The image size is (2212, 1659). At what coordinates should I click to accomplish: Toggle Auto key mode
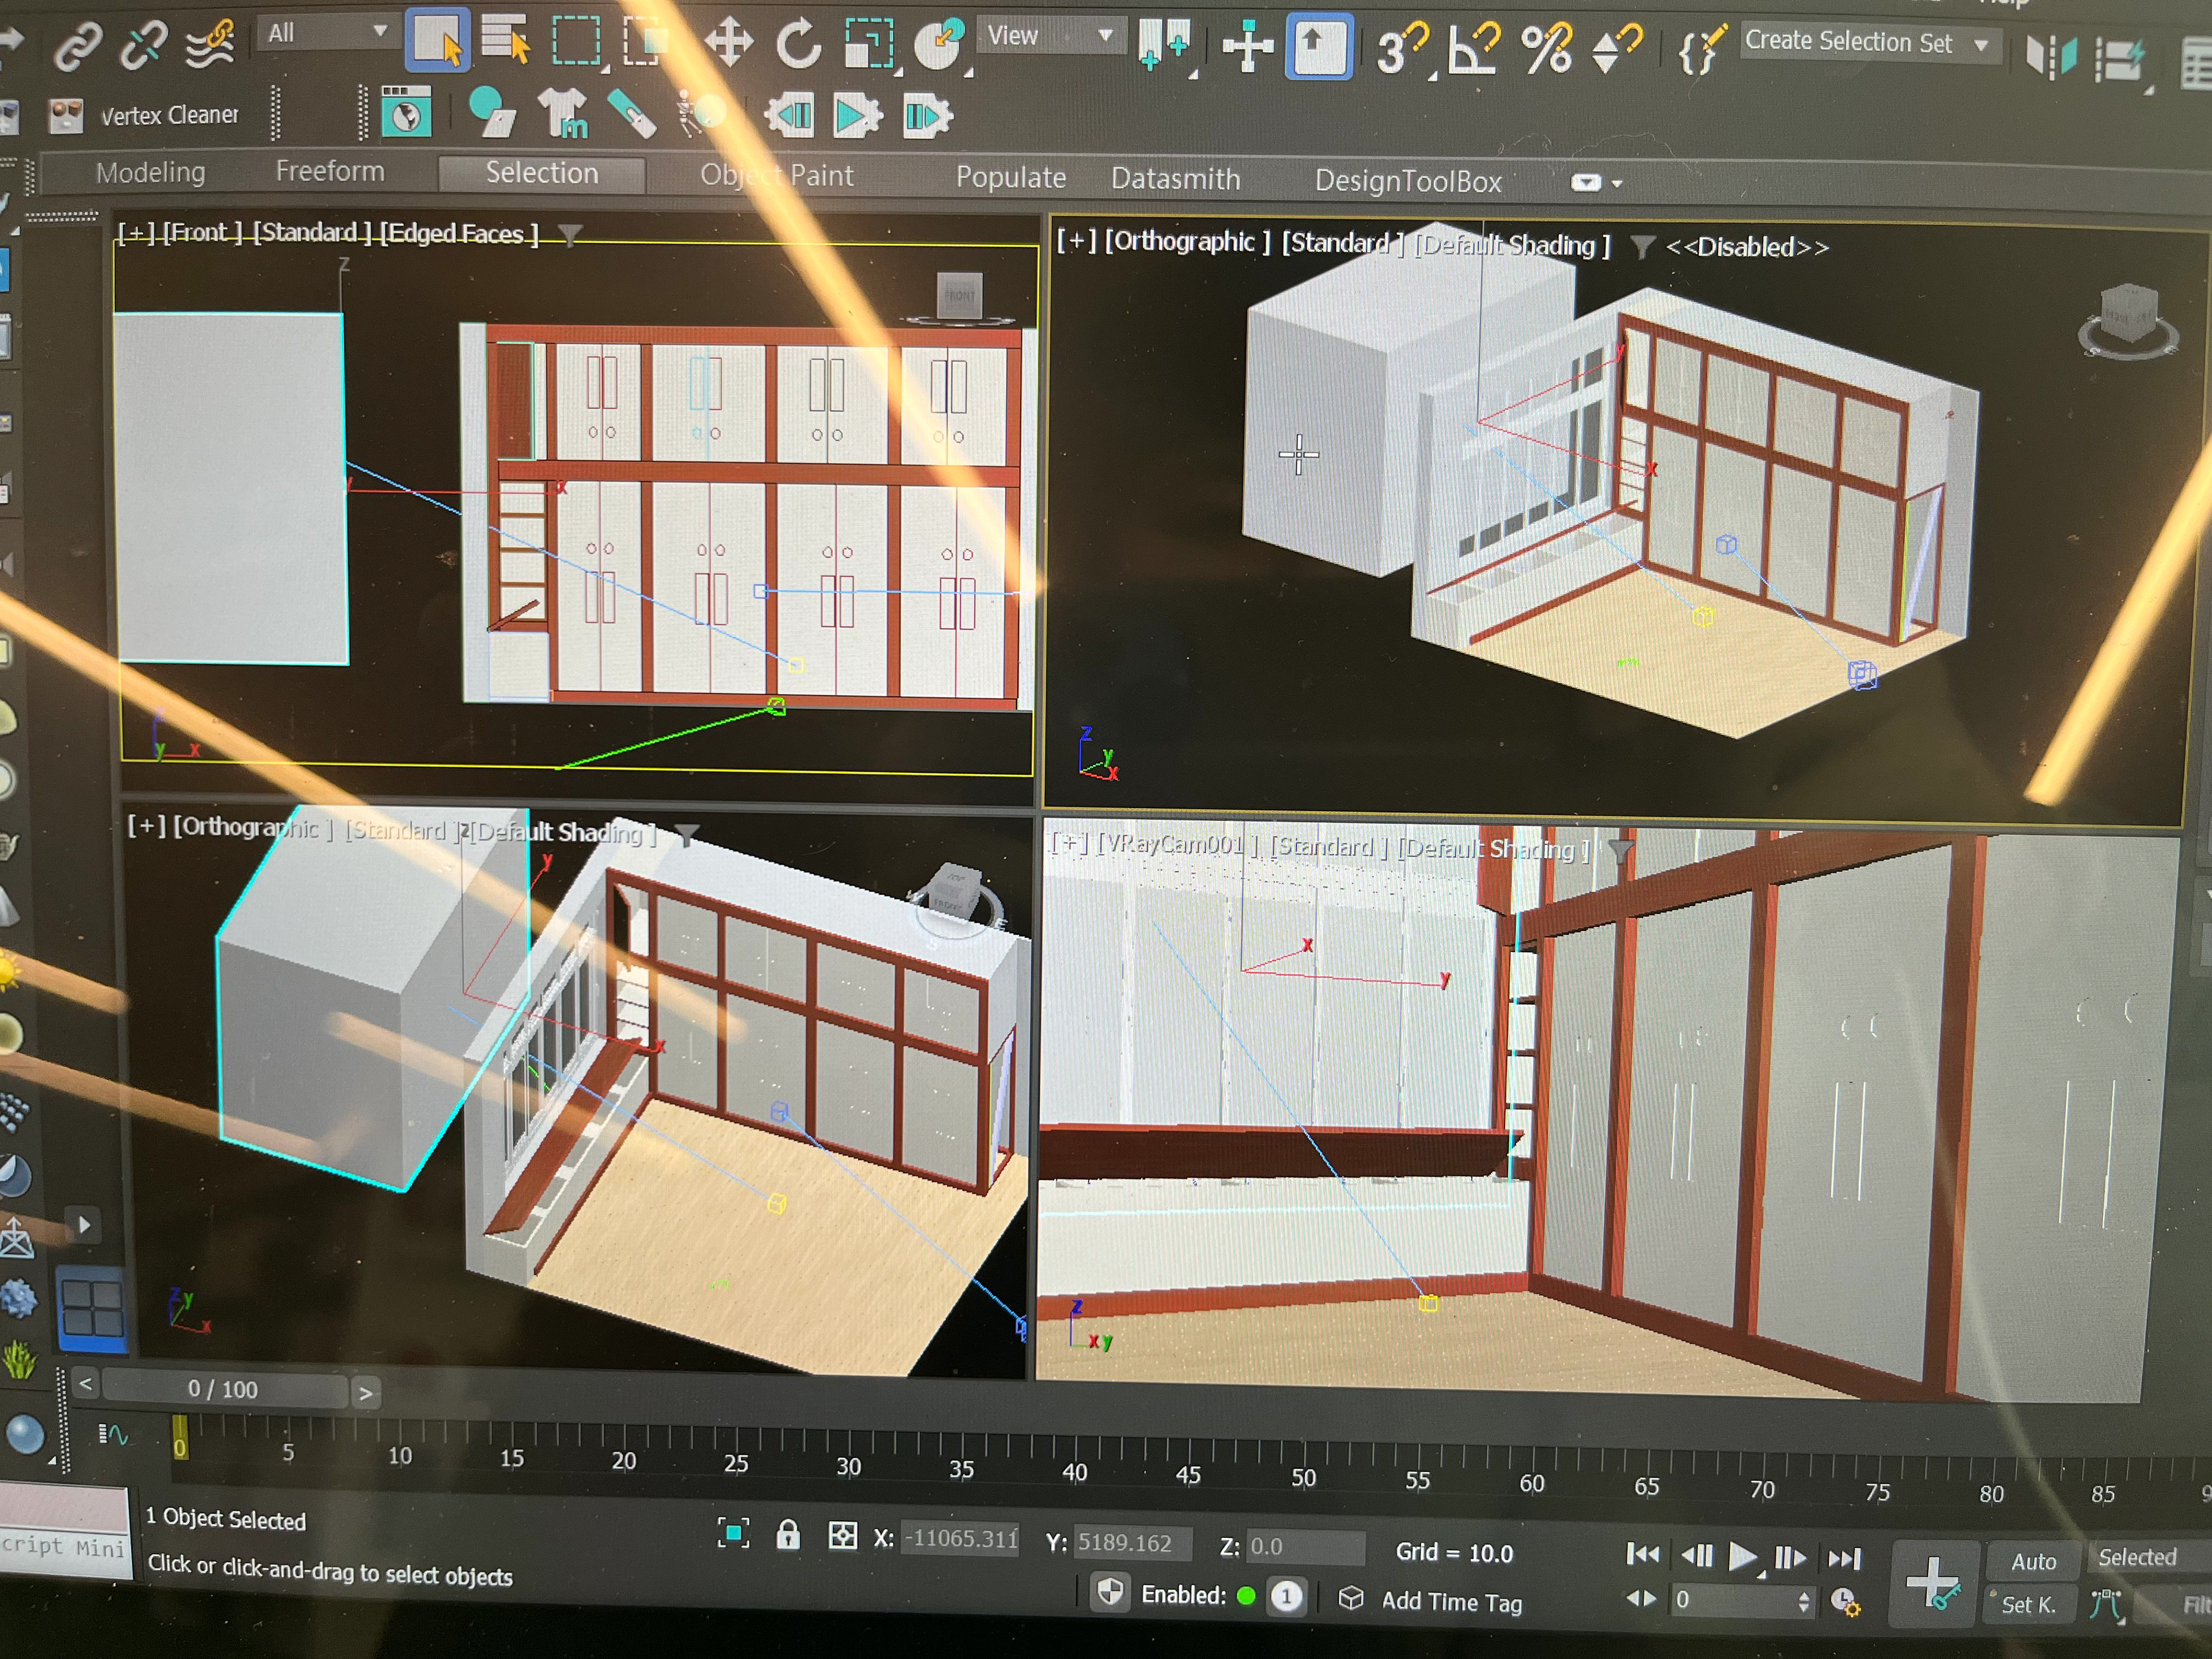tap(2033, 1561)
